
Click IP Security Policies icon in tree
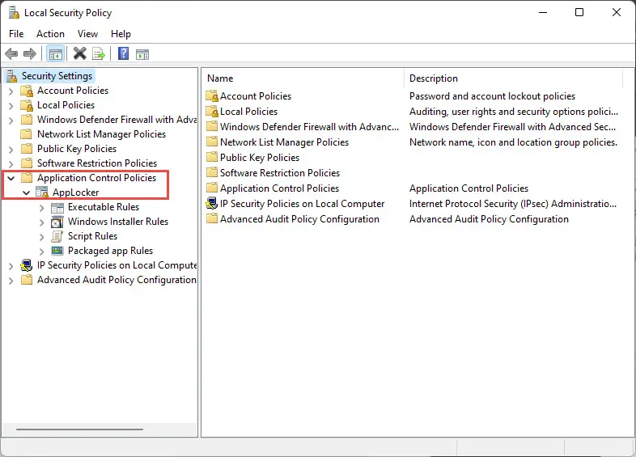tap(27, 265)
